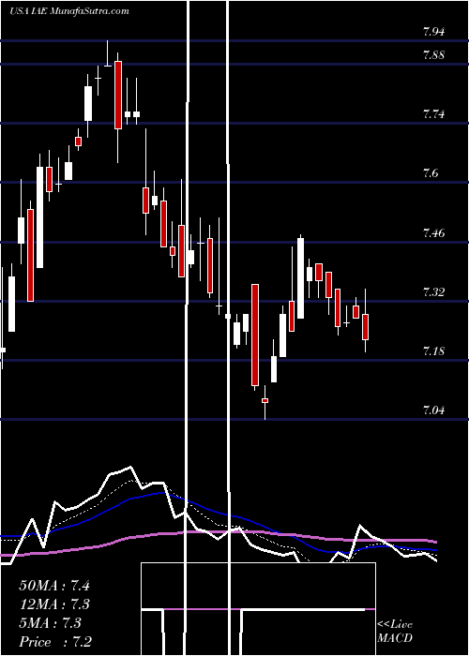Select the 7.74 price axis label
This screenshot has height=656, width=469.
pos(433,113)
